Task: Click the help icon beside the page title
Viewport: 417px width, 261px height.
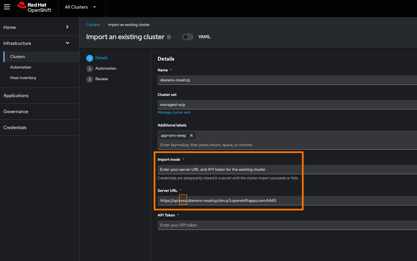Action: (x=169, y=37)
